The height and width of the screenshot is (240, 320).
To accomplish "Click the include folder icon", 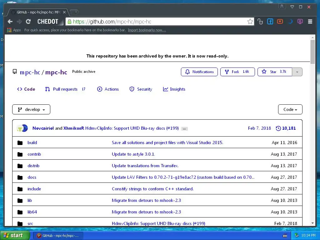I will click(20, 189).
